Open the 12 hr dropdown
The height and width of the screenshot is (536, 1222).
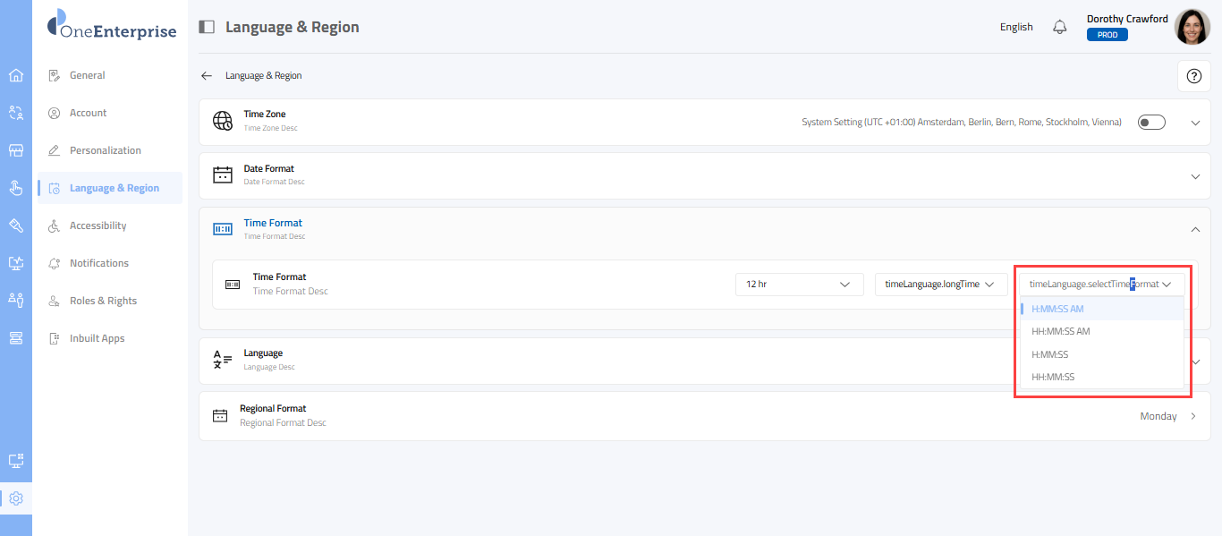point(798,285)
